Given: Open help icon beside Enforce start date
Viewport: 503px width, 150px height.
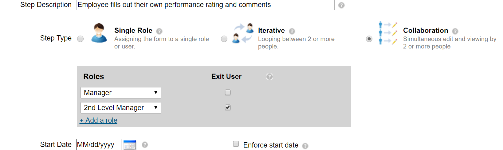Looking at the screenshot, I should coord(305,146).
